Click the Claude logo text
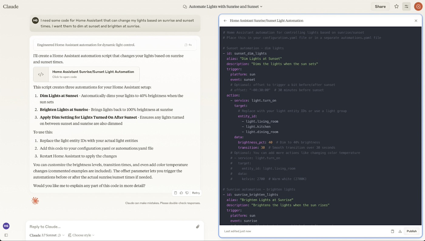The image size is (425, 241). [11, 6]
